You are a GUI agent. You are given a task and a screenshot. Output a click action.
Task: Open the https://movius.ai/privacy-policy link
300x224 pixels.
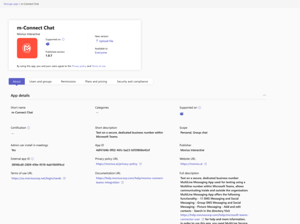[x=117, y=164]
